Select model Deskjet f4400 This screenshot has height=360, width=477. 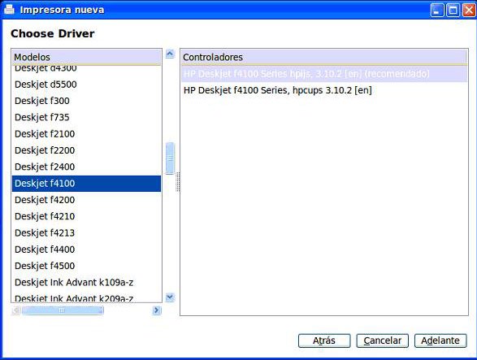click(x=86, y=249)
